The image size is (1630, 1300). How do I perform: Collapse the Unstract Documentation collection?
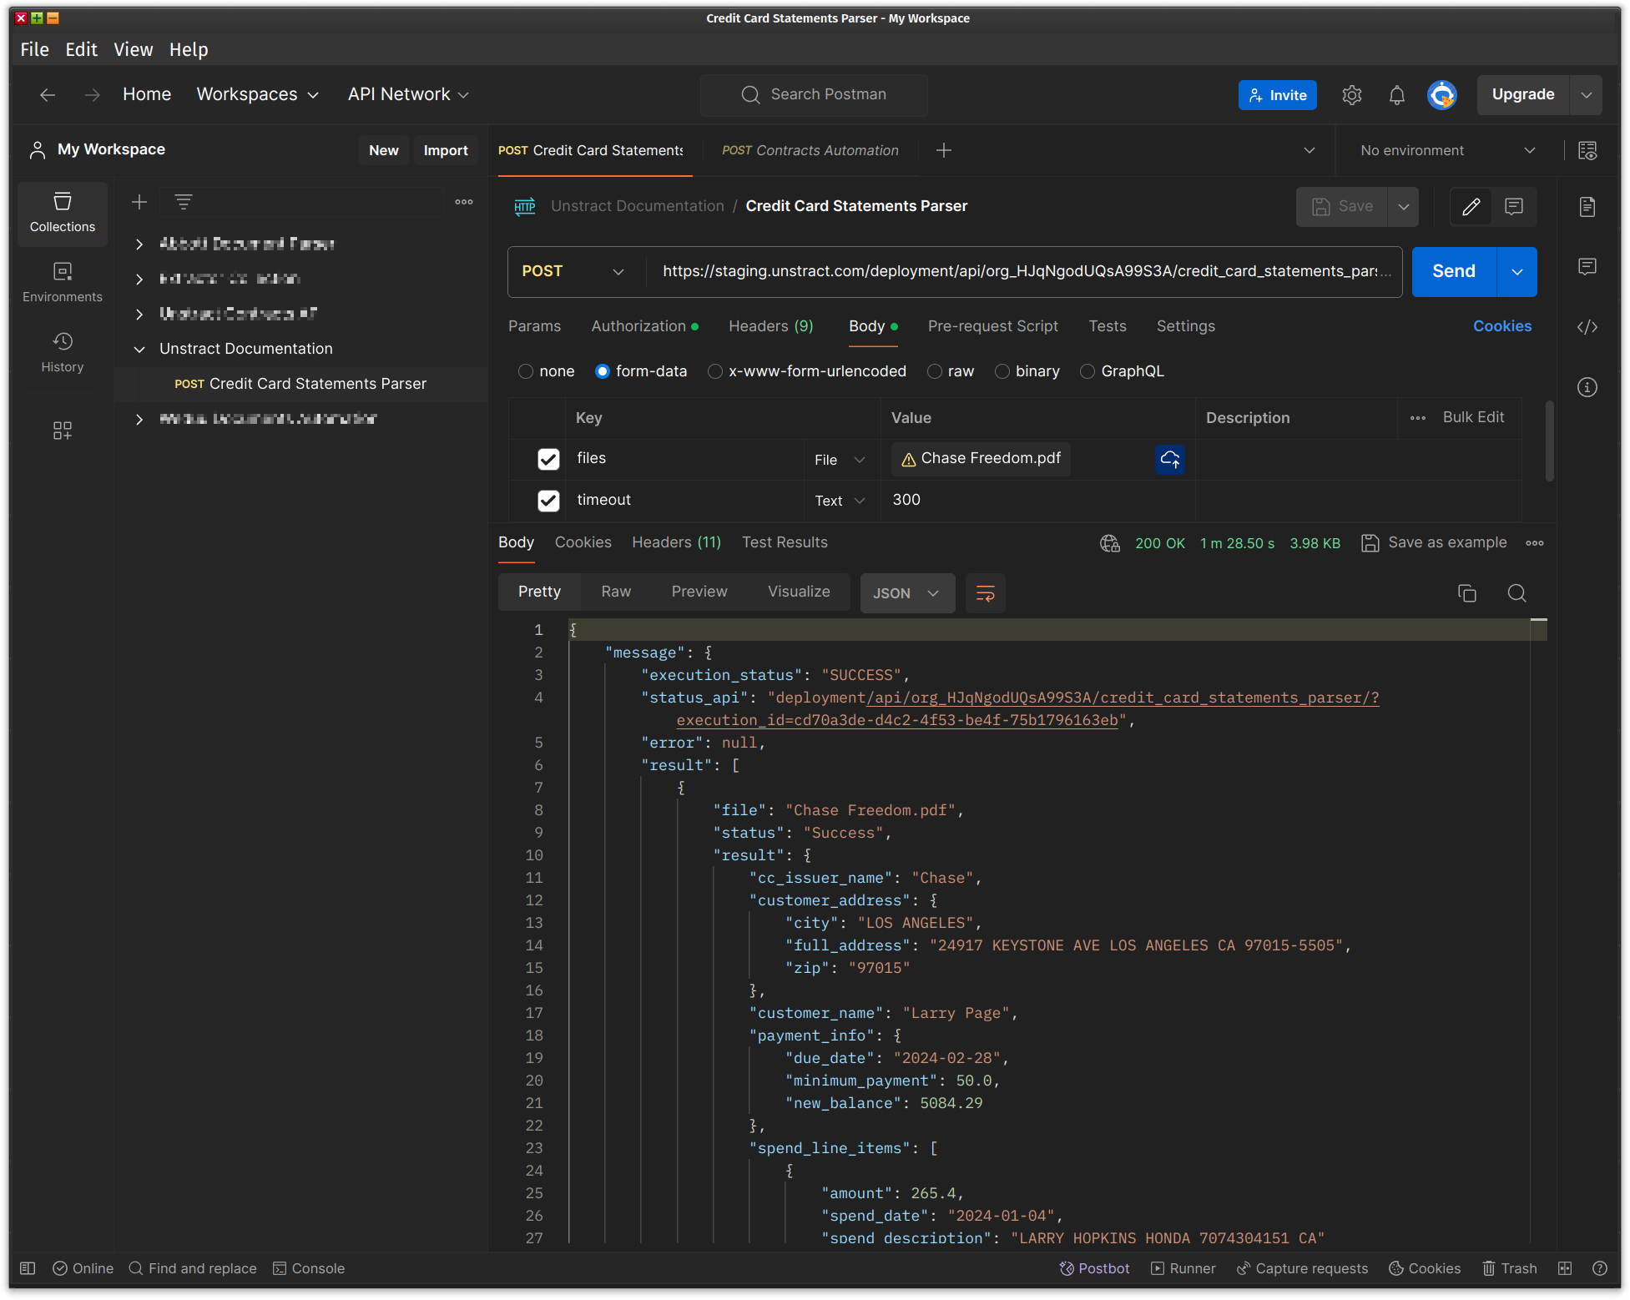139,349
